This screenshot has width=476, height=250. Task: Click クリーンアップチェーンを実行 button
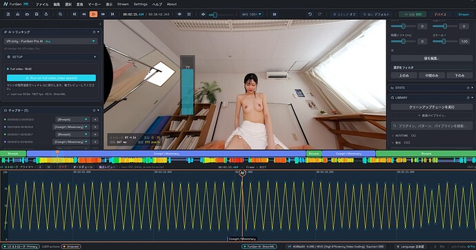tap(432, 107)
